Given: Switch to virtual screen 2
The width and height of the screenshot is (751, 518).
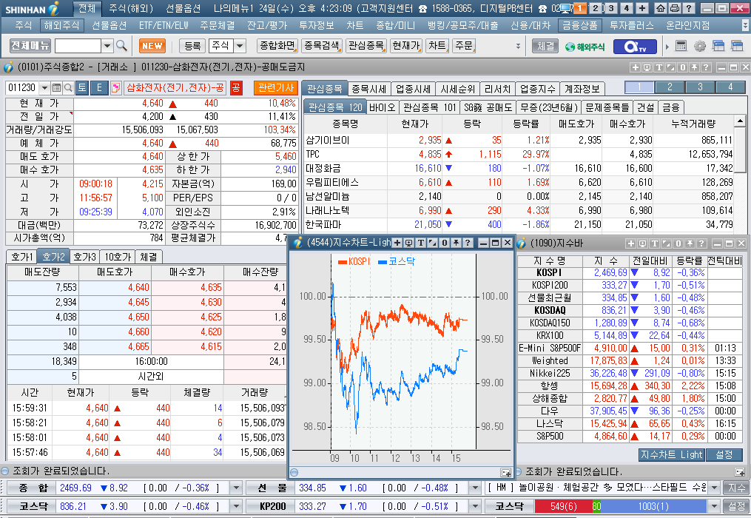Looking at the screenshot, I should pos(596,8).
